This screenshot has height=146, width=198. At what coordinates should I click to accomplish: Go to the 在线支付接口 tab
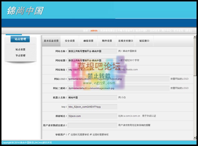tap(126, 41)
